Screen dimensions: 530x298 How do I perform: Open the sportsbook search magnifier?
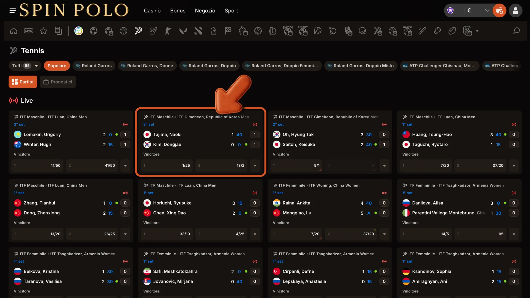tap(516, 31)
